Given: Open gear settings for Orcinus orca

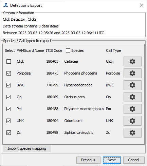Looking at the screenshot, I should pos(132,97).
